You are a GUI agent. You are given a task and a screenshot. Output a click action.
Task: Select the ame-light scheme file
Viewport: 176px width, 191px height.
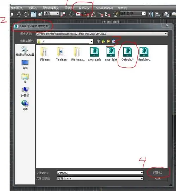tap(111, 54)
